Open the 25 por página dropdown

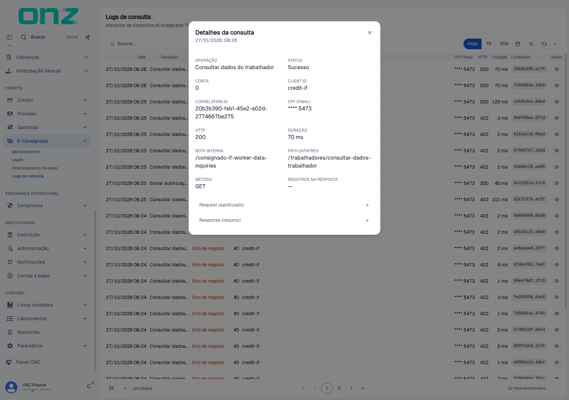(x=118, y=388)
